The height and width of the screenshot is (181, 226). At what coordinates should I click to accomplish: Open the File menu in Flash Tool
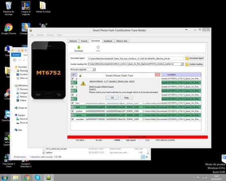click(x=32, y=35)
